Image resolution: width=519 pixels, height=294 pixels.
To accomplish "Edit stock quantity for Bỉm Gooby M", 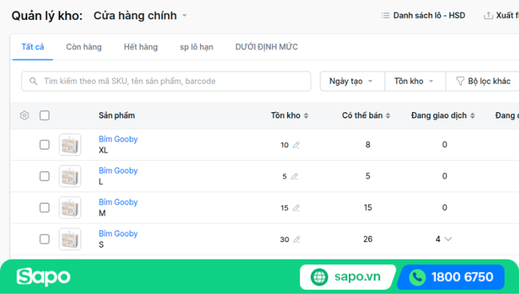I will (x=296, y=208).
